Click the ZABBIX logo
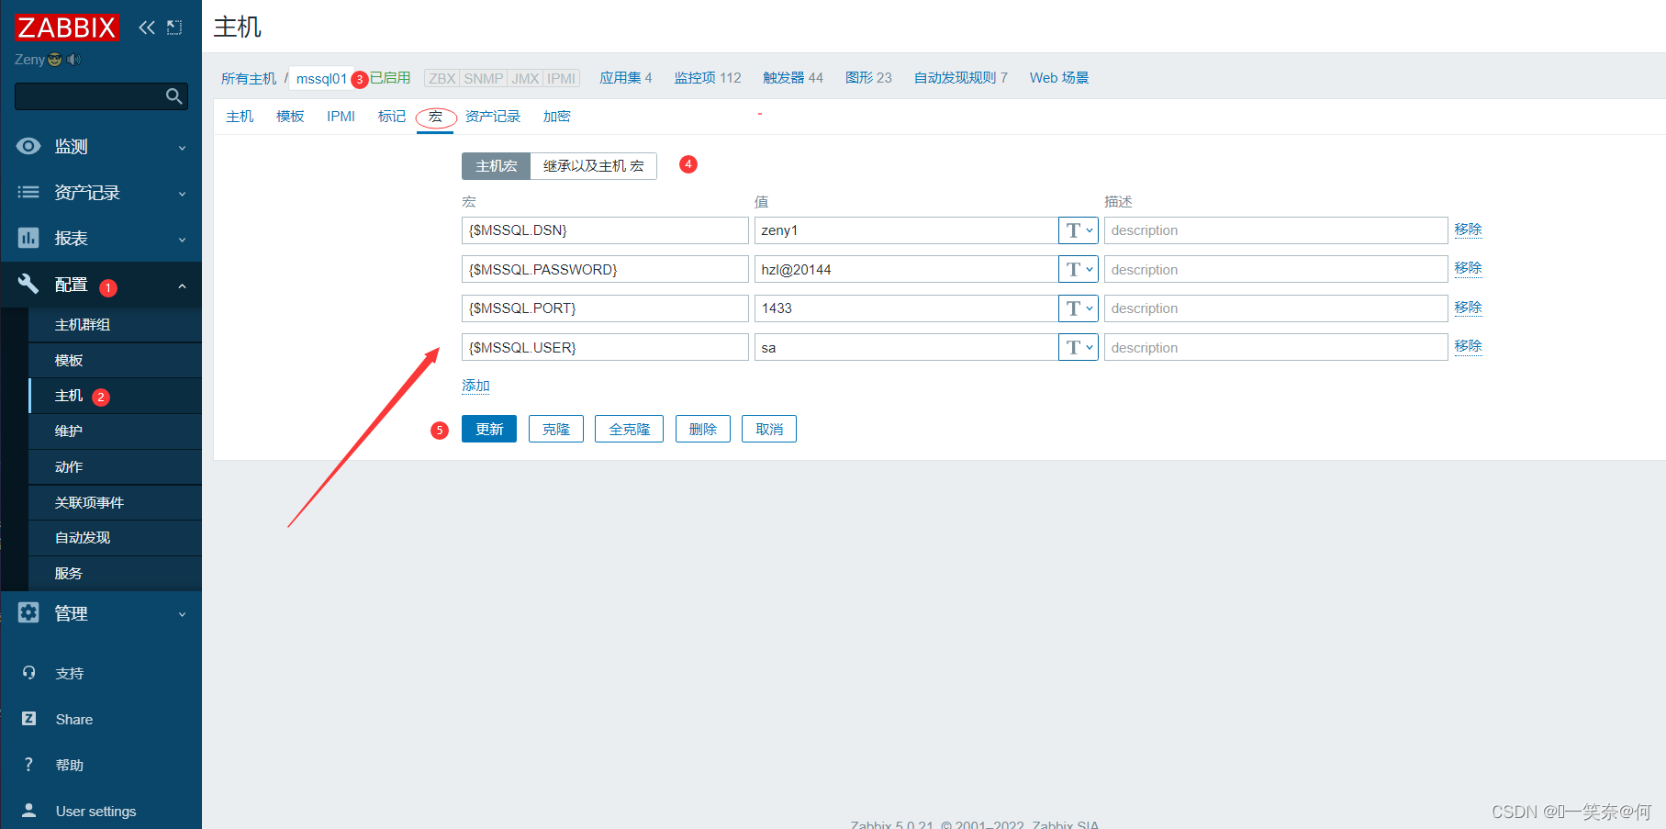 pos(67,28)
